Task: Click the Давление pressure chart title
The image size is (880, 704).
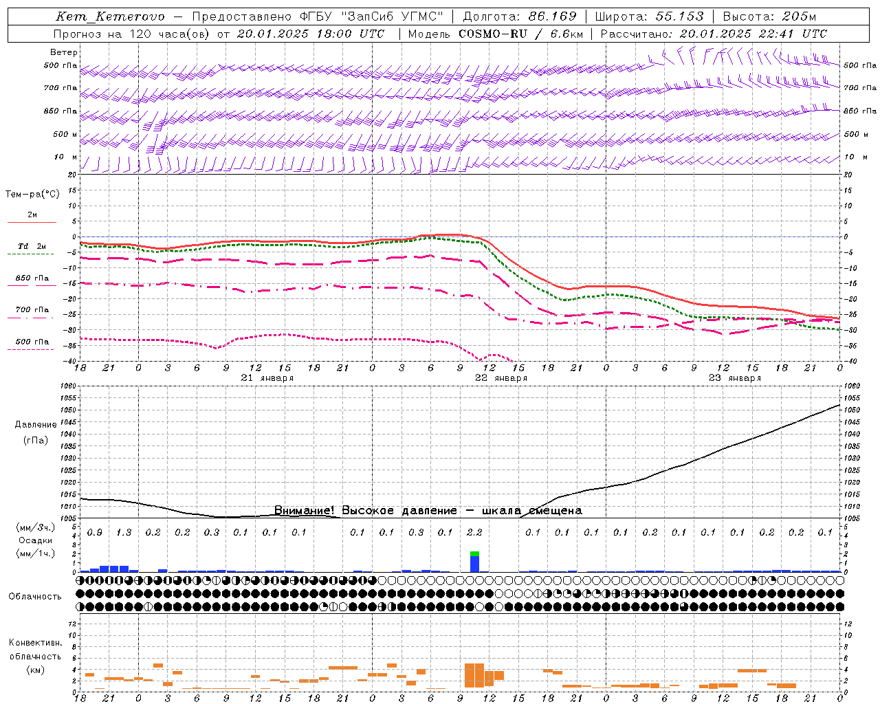Action: pyautogui.click(x=36, y=425)
